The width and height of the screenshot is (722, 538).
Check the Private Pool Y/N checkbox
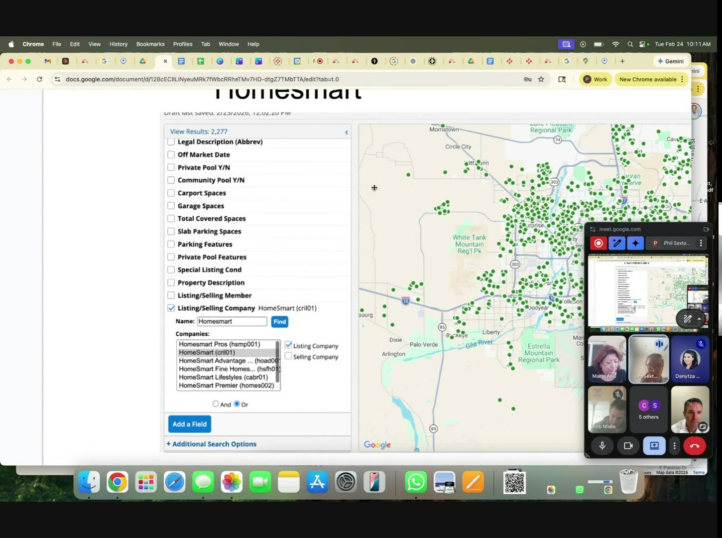(171, 167)
